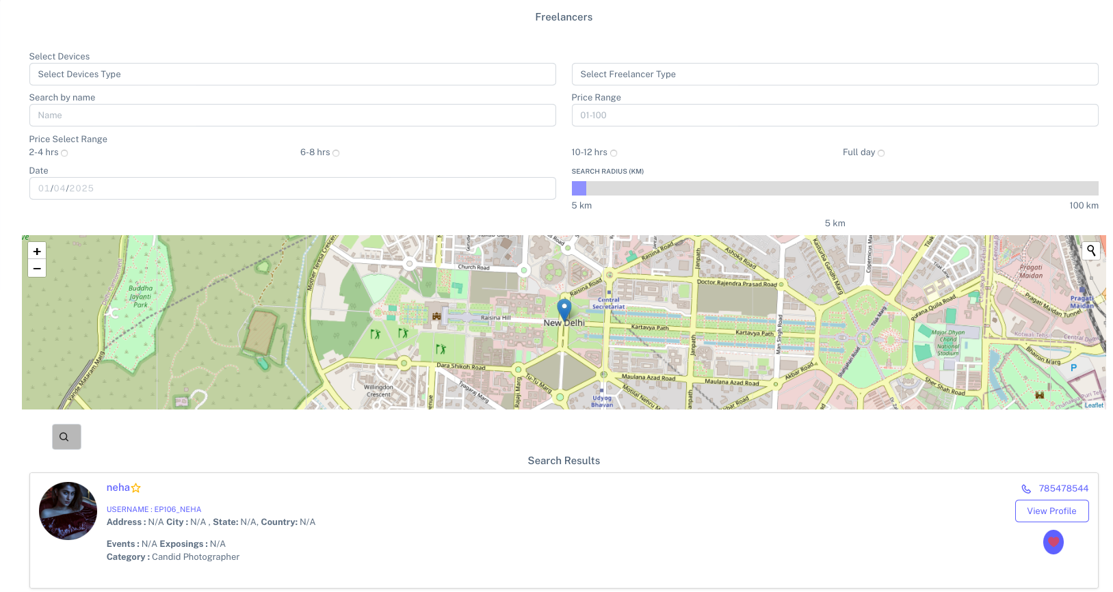Click the Freelancers page heading
Screen dimensions: 1113x592
[x=564, y=17]
